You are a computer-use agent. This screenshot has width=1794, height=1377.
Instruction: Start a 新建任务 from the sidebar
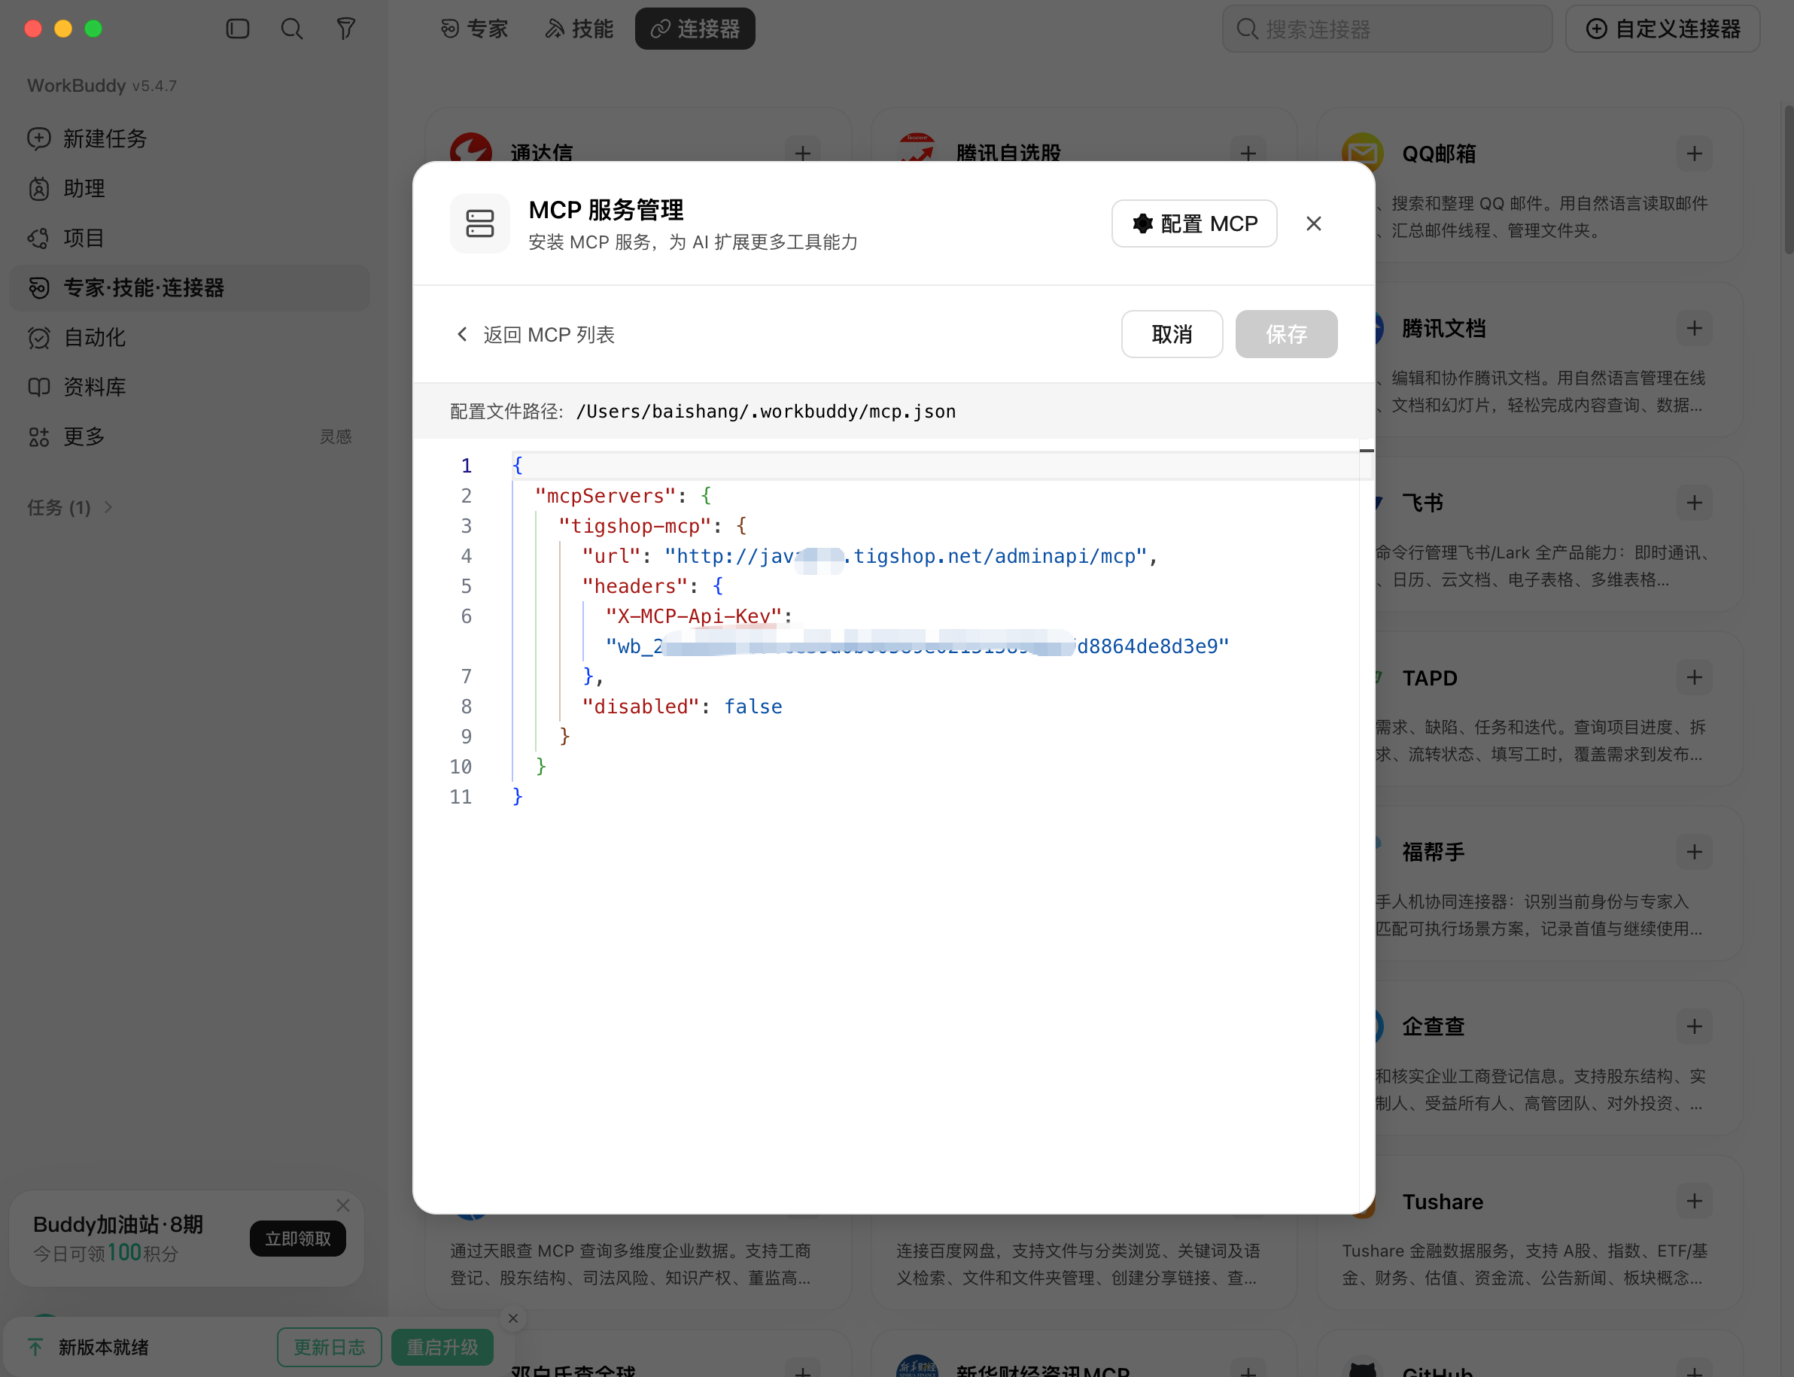click(x=190, y=138)
